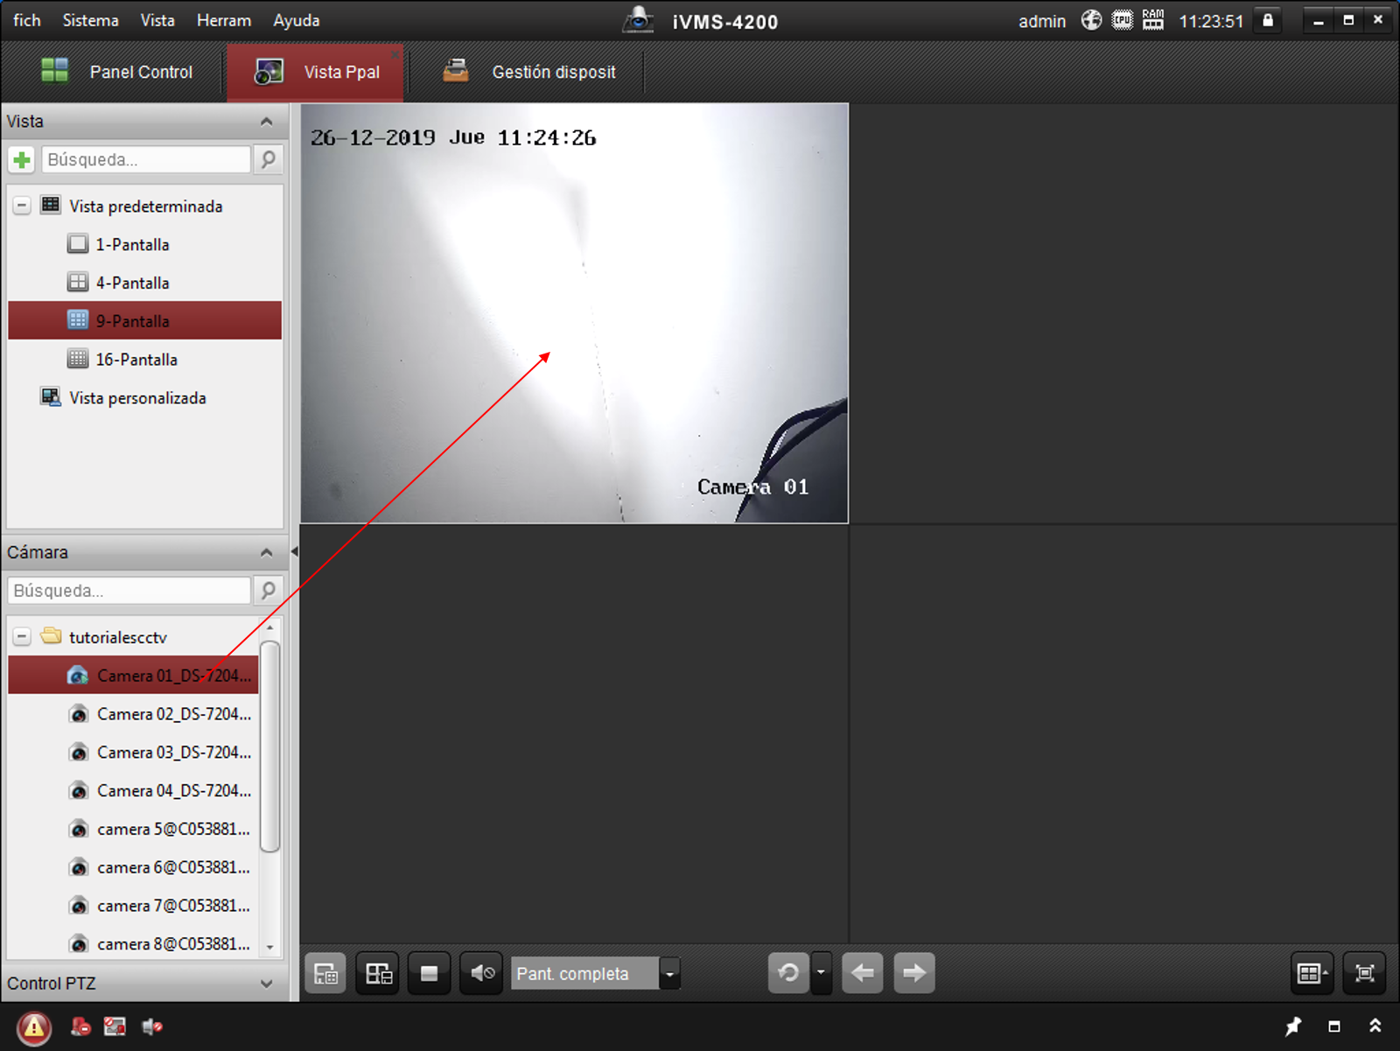Toggle the CPU usage indicator
Image resolution: width=1400 pixels, height=1051 pixels.
pyautogui.click(x=1121, y=19)
